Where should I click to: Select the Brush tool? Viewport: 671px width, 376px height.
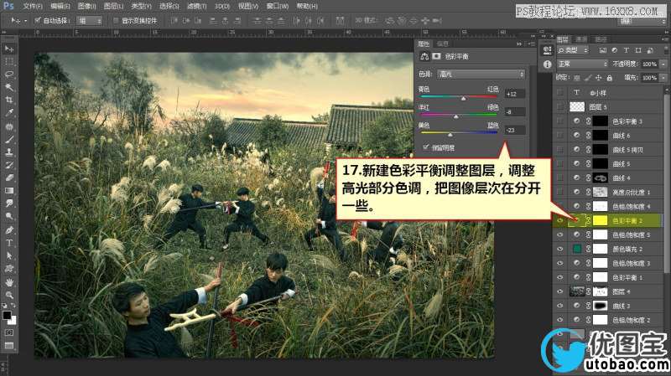9,140
